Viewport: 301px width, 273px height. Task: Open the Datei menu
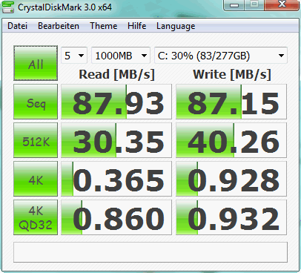point(17,26)
